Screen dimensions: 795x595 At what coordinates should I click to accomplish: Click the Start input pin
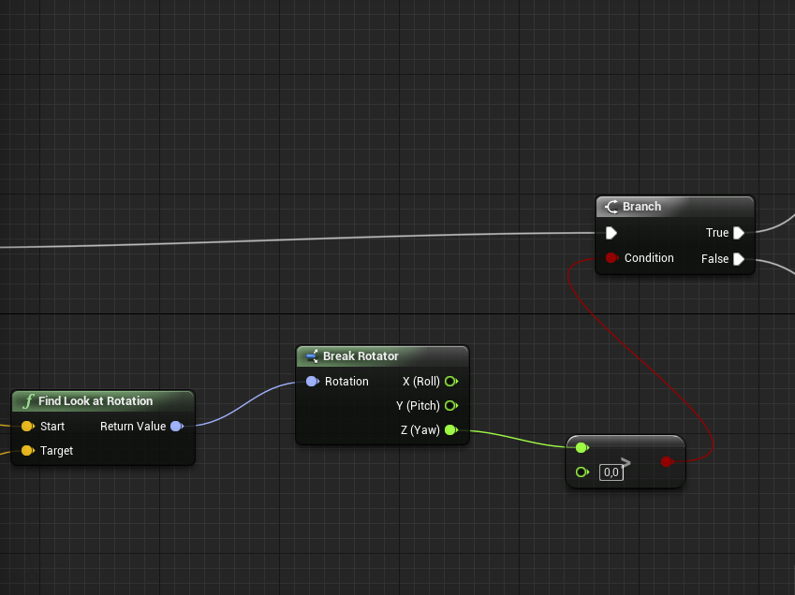point(28,427)
